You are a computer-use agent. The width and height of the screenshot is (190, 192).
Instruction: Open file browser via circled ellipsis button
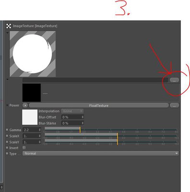[174, 80]
